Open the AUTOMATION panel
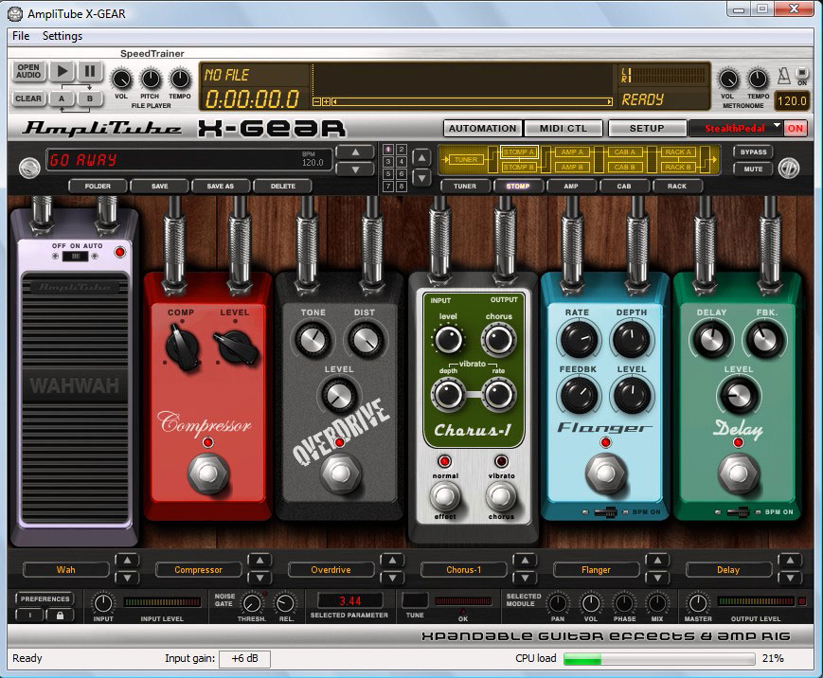Screen dimensions: 823x678 pyautogui.click(x=482, y=129)
